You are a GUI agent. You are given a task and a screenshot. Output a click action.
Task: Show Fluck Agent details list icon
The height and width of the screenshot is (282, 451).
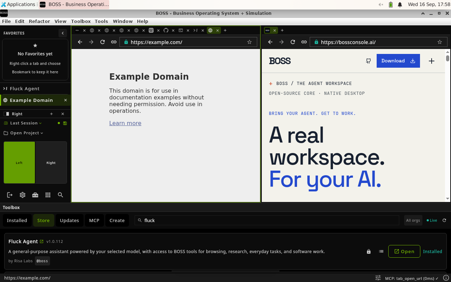(381, 251)
